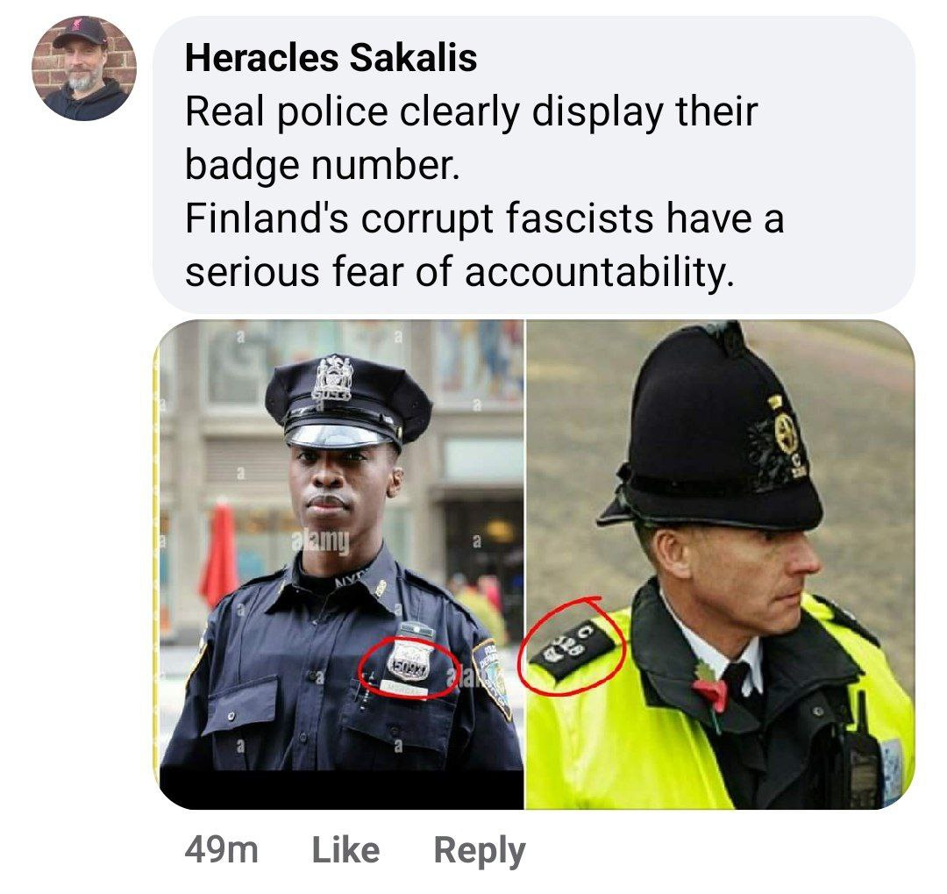Open the attached police comparison image
This screenshot has width=947, height=894.
coord(537,564)
